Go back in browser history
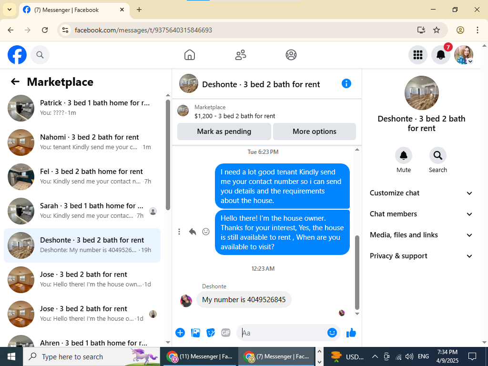488x366 pixels. [10, 30]
